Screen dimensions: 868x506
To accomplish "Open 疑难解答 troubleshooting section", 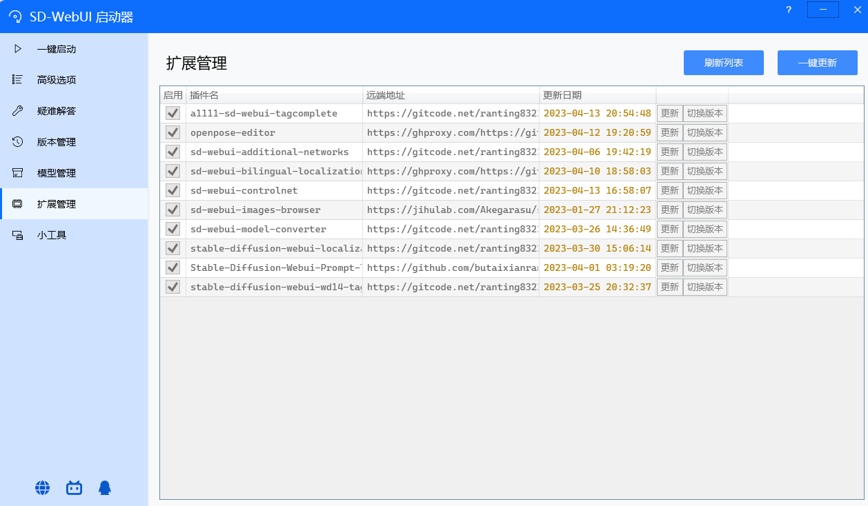I will (x=74, y=111).
